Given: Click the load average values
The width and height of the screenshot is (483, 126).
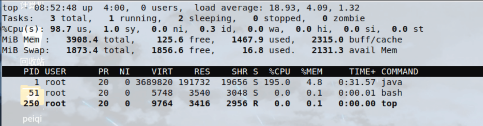Looking at the screenshot, I should (314, 7).
